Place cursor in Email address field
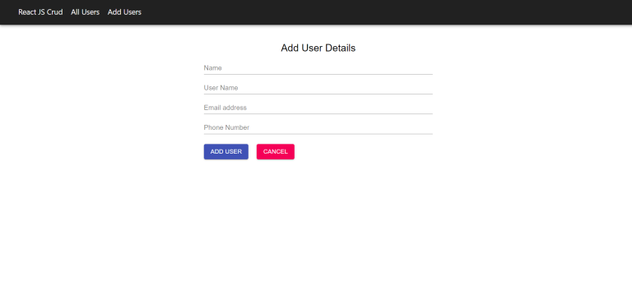 tap(318, 108)
